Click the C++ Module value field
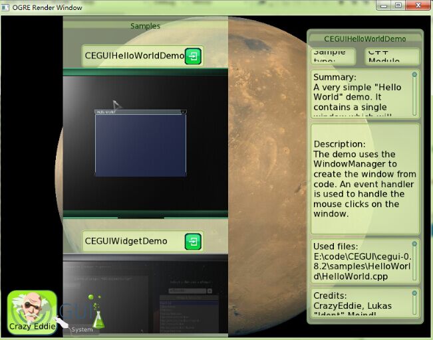 pos(392,56)
